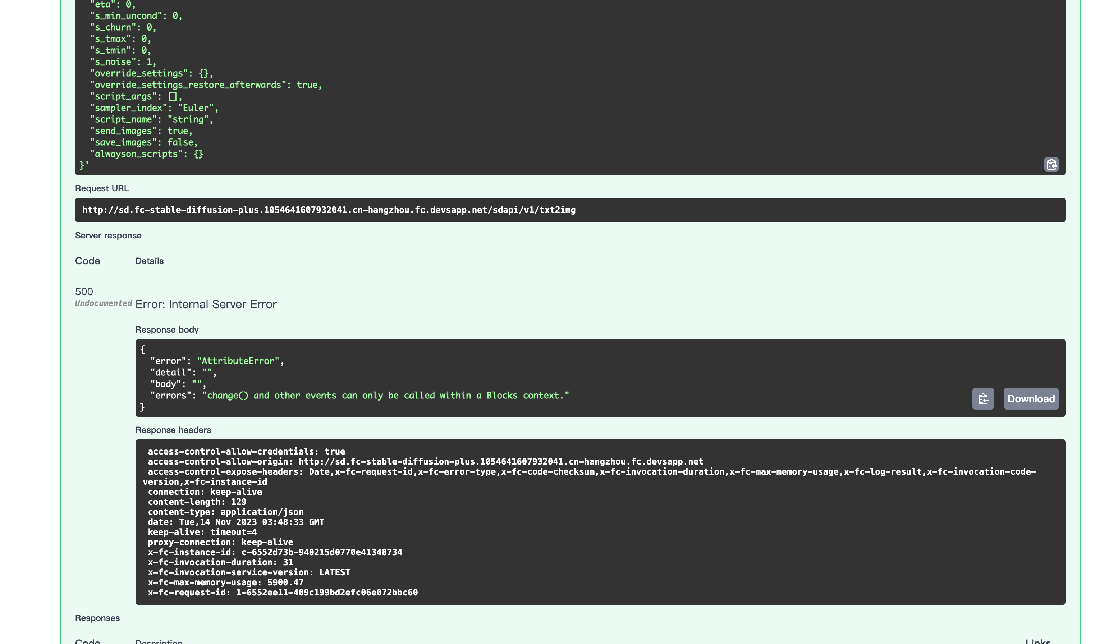The height and width of the screenshot is (644, 1100).
Task: Click the txt2img request URL box
Action: point(329,210)
